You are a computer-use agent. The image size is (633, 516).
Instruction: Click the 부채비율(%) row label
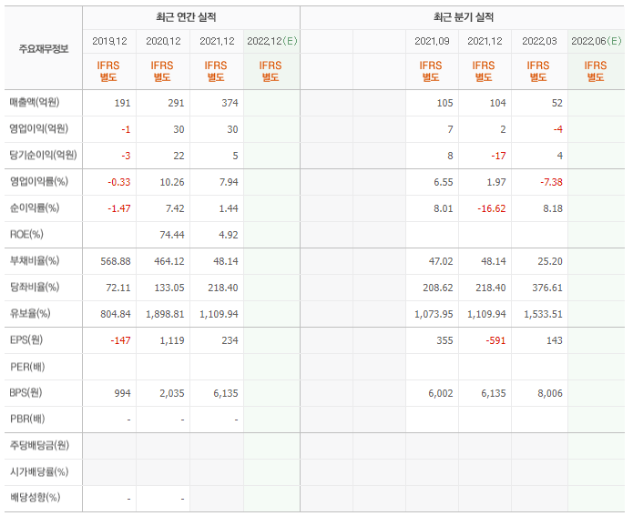click(x=35, y=261)
